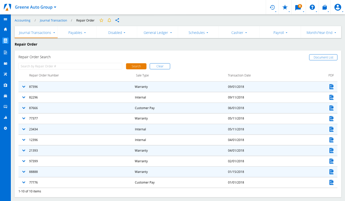Open the wrench tools icon in sidebar
345x201 pixels.
click(5, 74)
